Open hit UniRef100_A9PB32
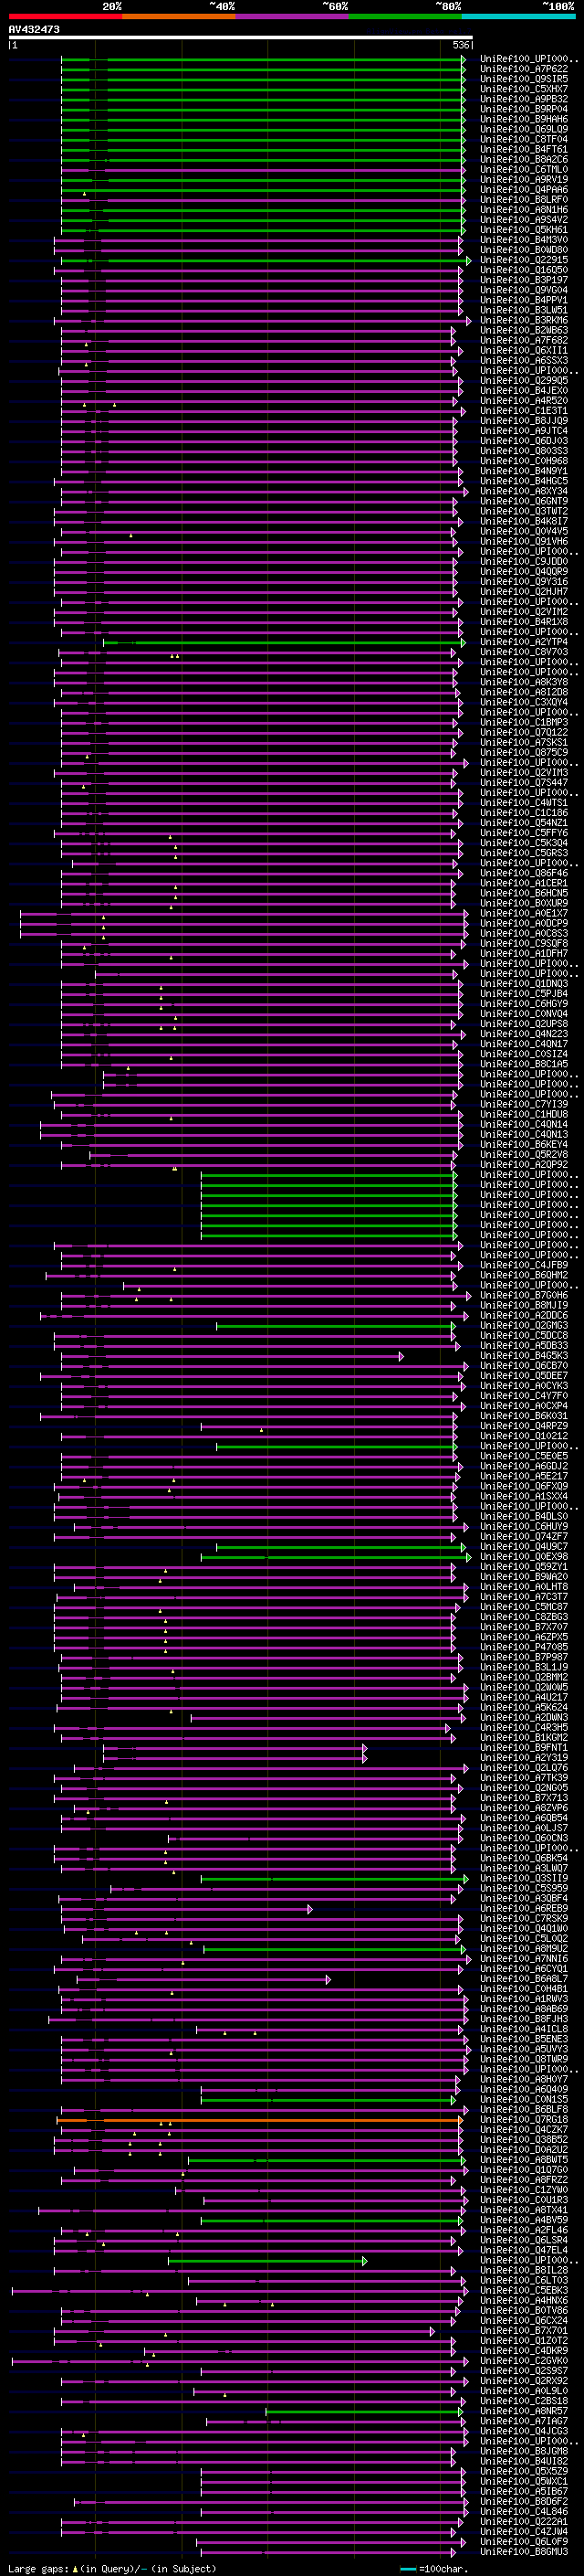 click(524, 99)
